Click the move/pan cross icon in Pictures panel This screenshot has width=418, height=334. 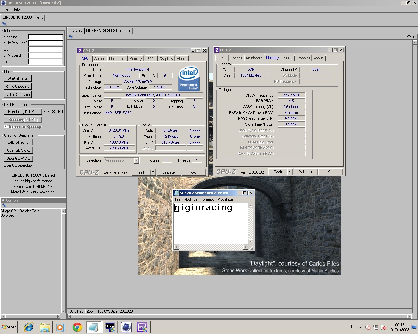point(409,37)
